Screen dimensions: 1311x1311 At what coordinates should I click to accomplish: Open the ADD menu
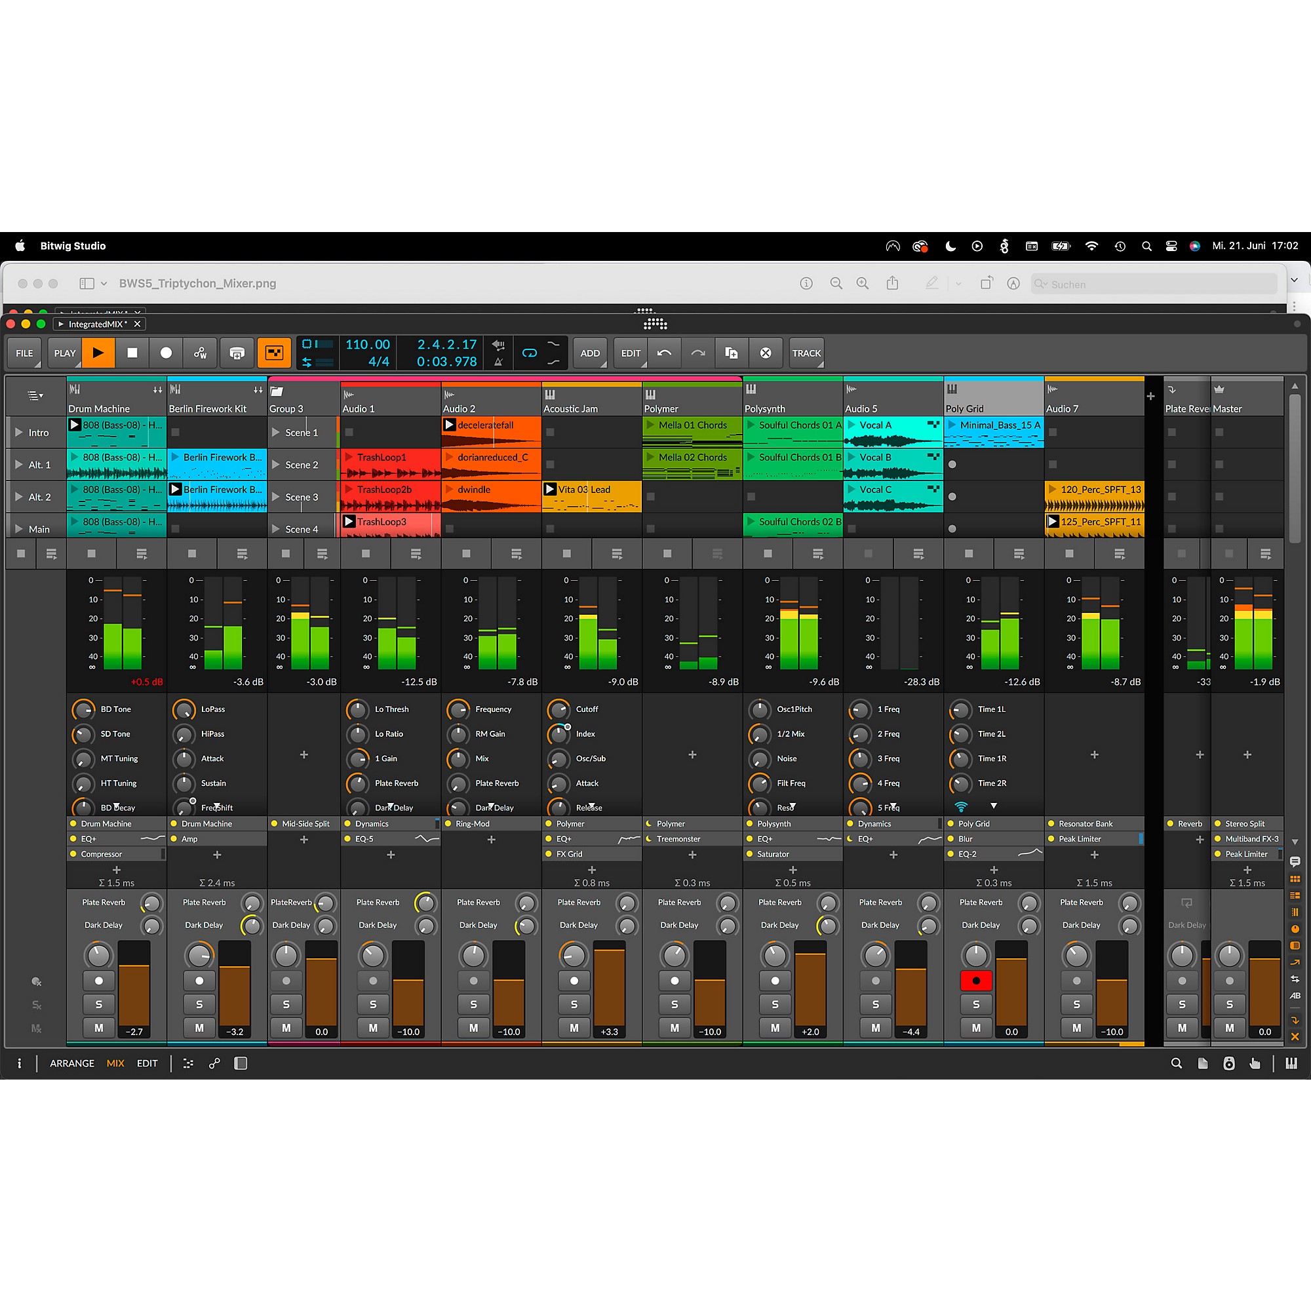(591, 353)
